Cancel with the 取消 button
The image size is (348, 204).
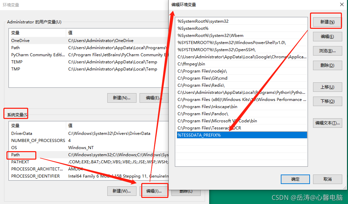coord(327,179)
